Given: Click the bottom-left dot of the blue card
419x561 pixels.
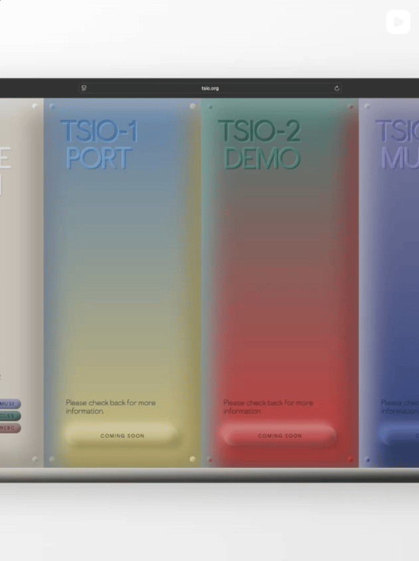Looking at the screenshot, I should 367,459.
